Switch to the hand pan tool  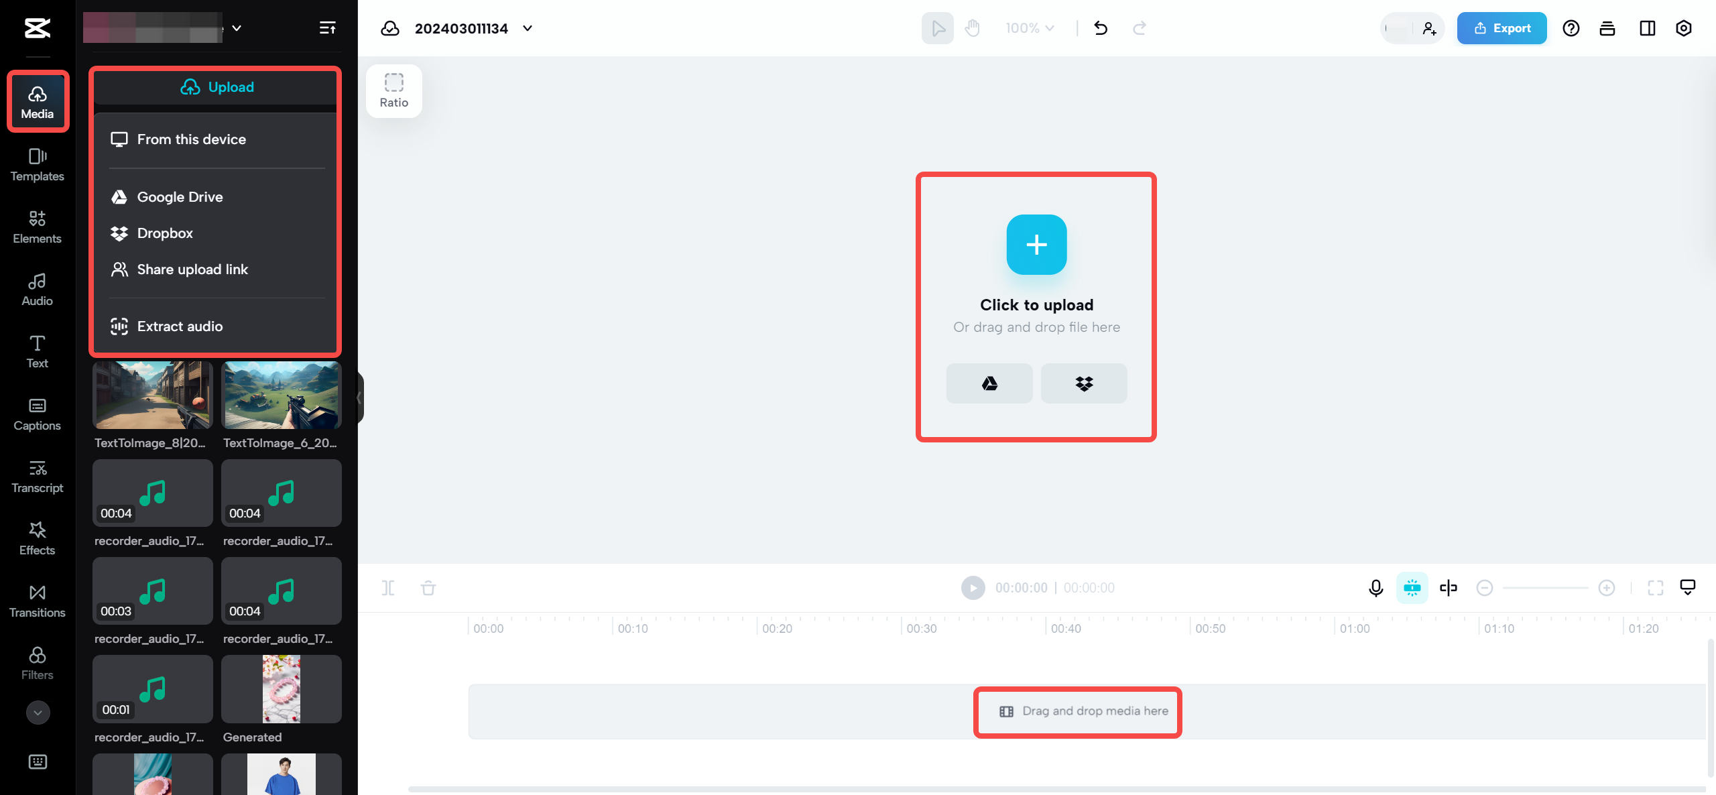pyautogui.click(x=972, y=28)
